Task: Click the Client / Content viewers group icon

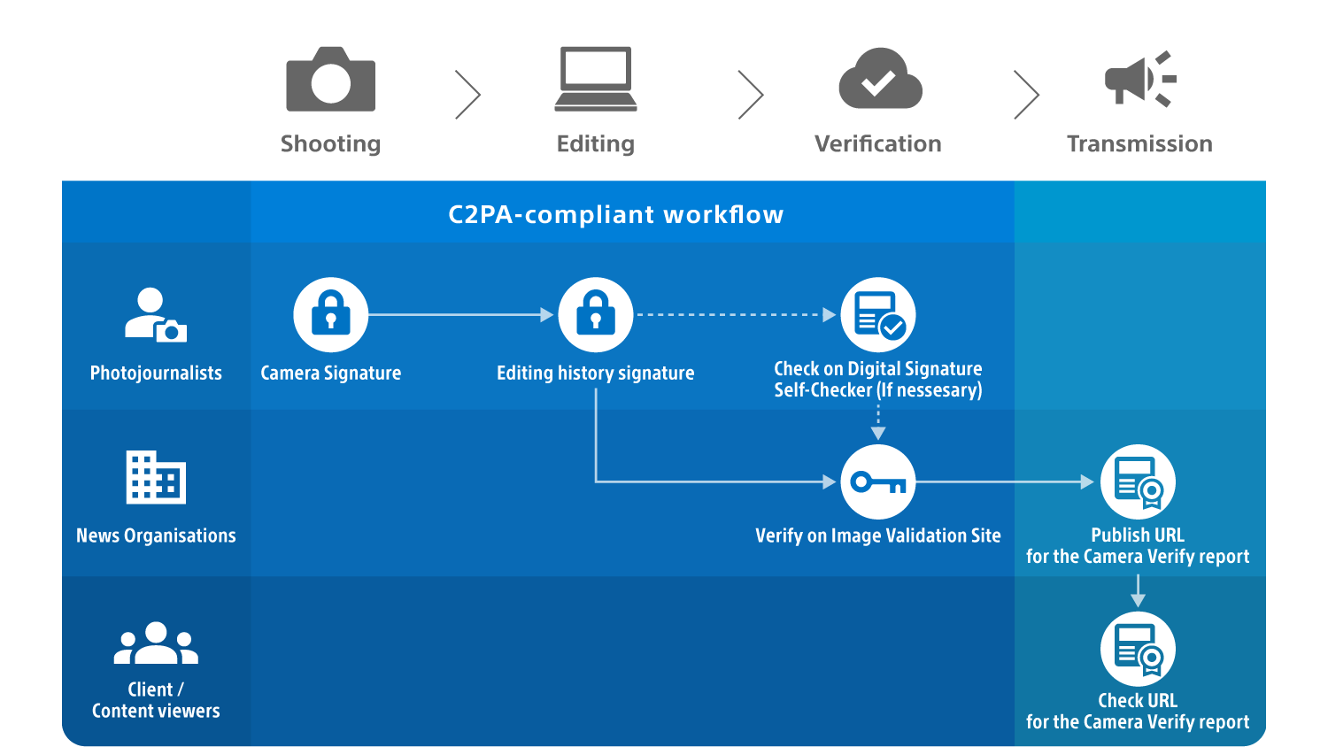Action: [x=156, y=643]
